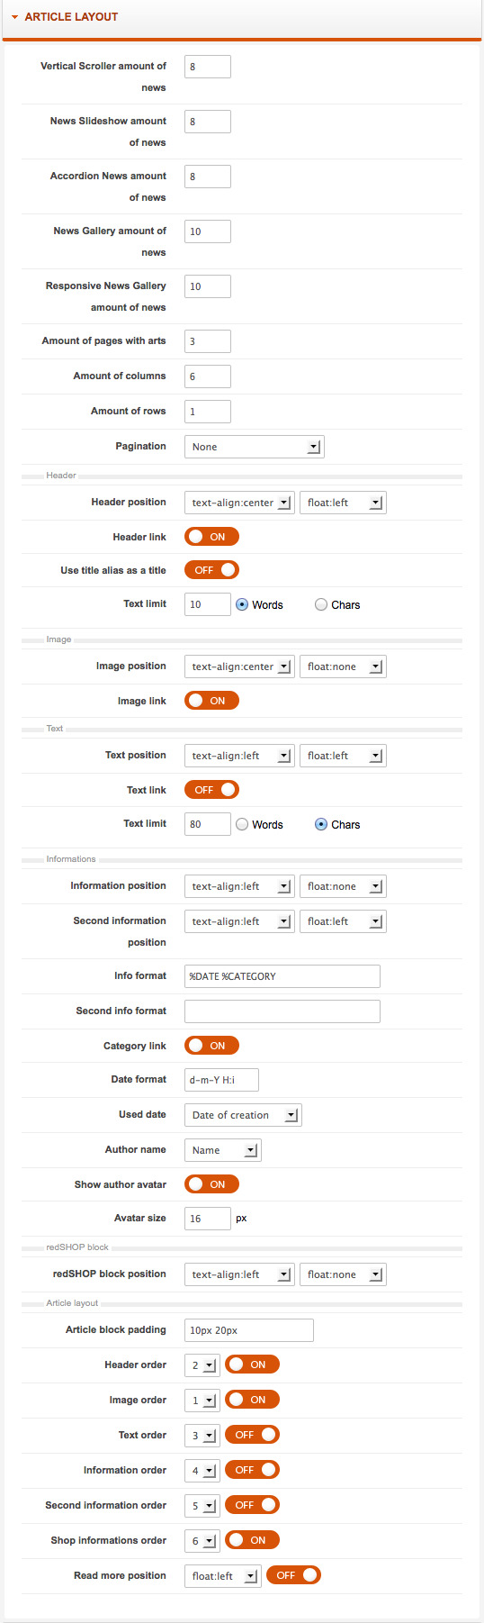Click the Amount of columns field
The width and height of the screenshot is (484, 1623).
pos(208,376)
